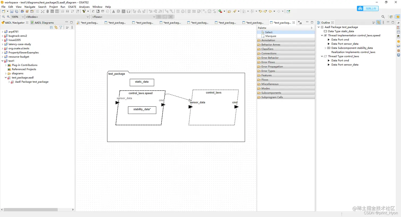The width and height of the screenshot is (401, 217).
Task: Open the Outline view menu dots
Action: pos(383,23)
